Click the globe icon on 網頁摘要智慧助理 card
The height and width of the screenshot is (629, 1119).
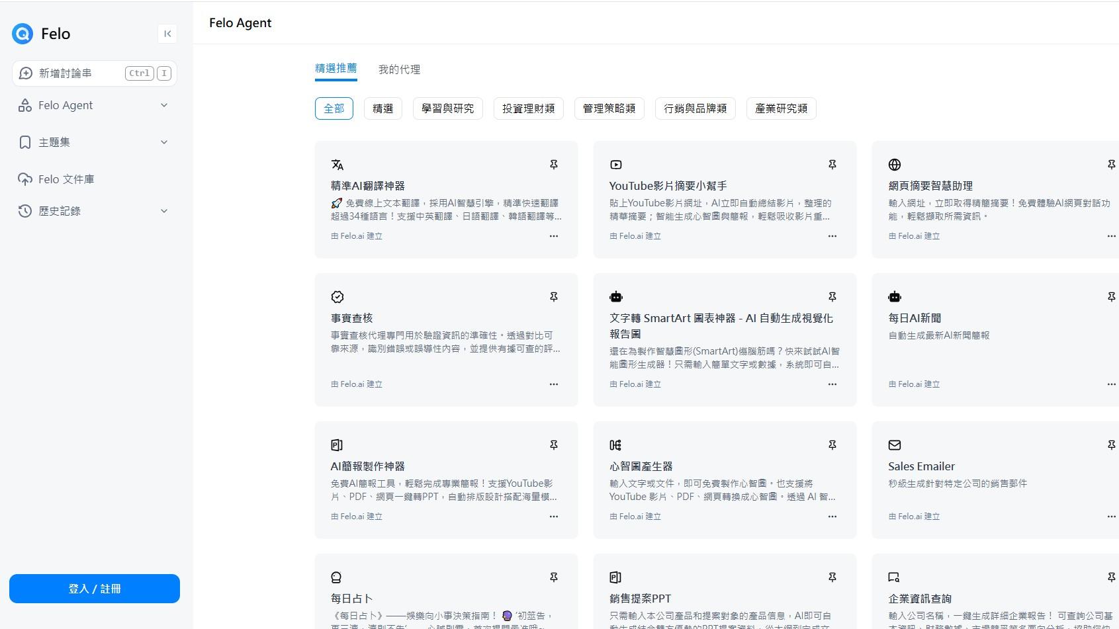(x=895, y=165)
